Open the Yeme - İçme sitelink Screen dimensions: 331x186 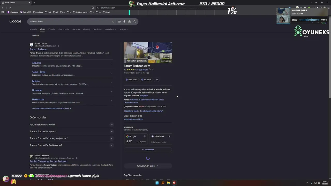coord(39,72)
